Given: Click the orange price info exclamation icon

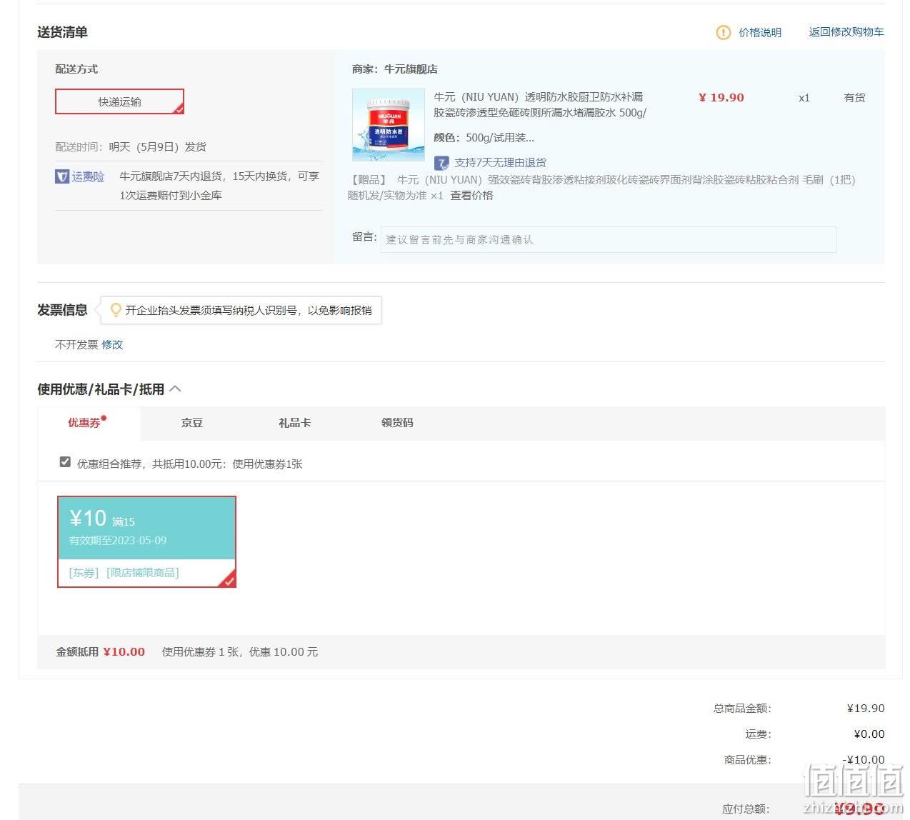Looking at the screenshot, I should pos(724,32).
